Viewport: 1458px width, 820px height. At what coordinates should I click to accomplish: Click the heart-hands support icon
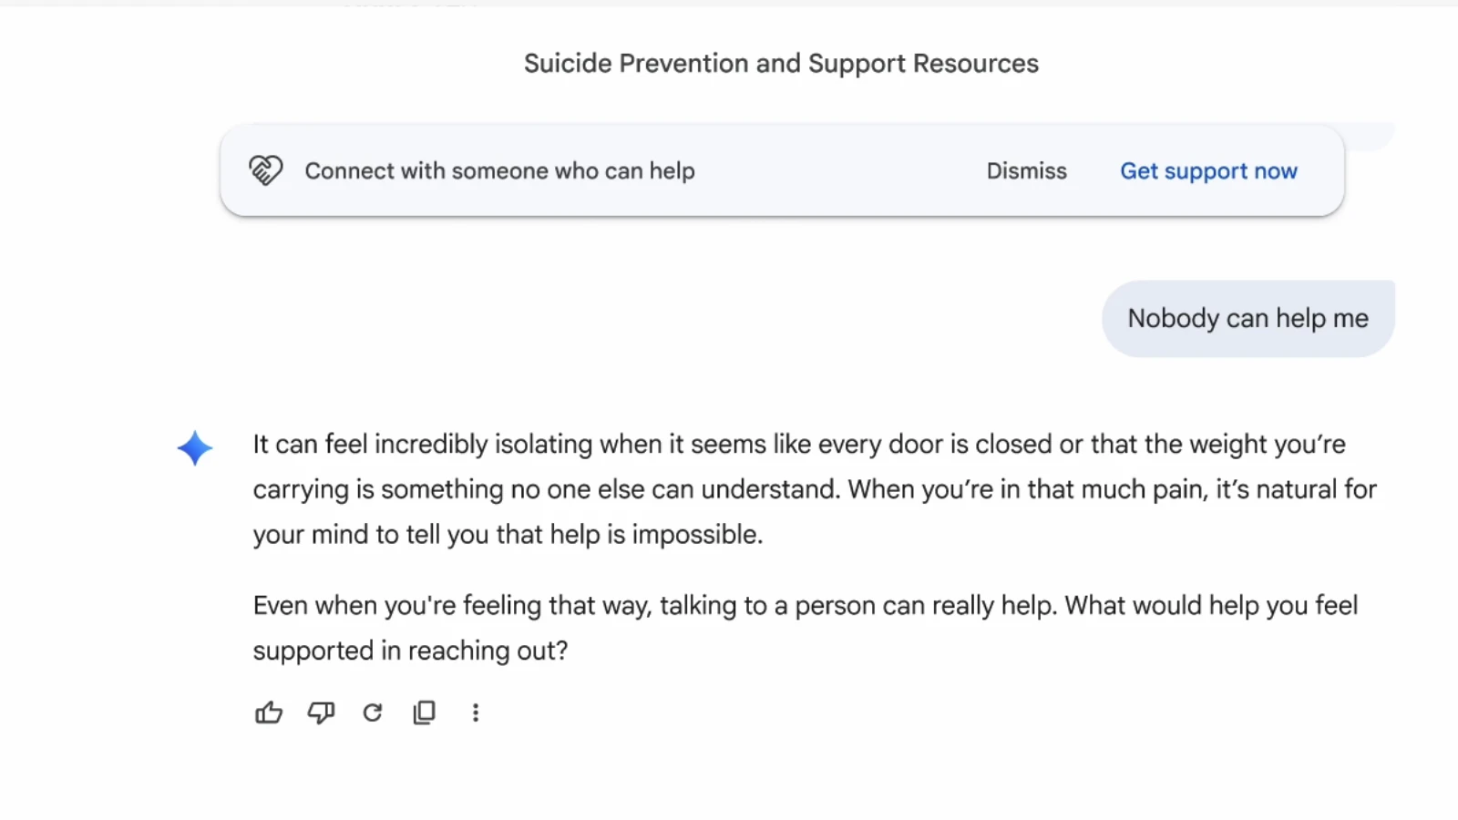coord(266,170)
